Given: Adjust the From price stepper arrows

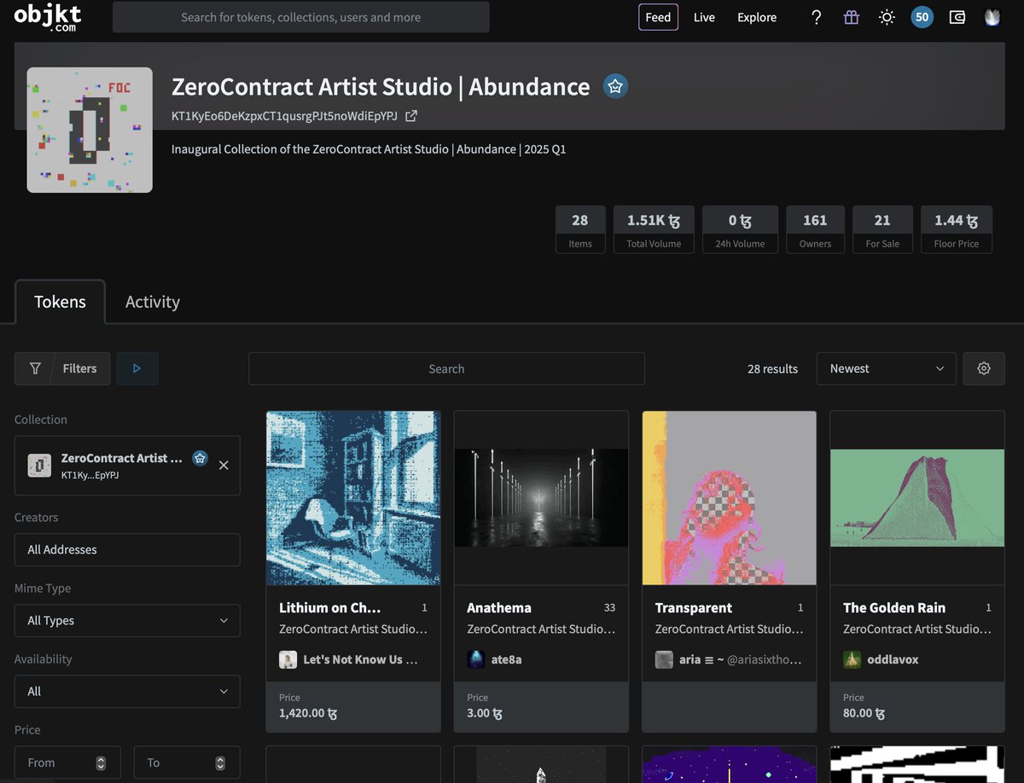Looking at the screenshot, I should click(101, 763).
